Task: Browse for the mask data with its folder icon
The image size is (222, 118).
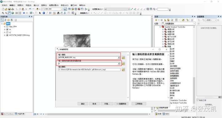Action: click(123, 64)
